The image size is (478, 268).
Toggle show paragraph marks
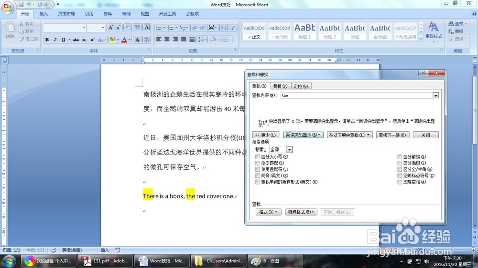point(233,28)
